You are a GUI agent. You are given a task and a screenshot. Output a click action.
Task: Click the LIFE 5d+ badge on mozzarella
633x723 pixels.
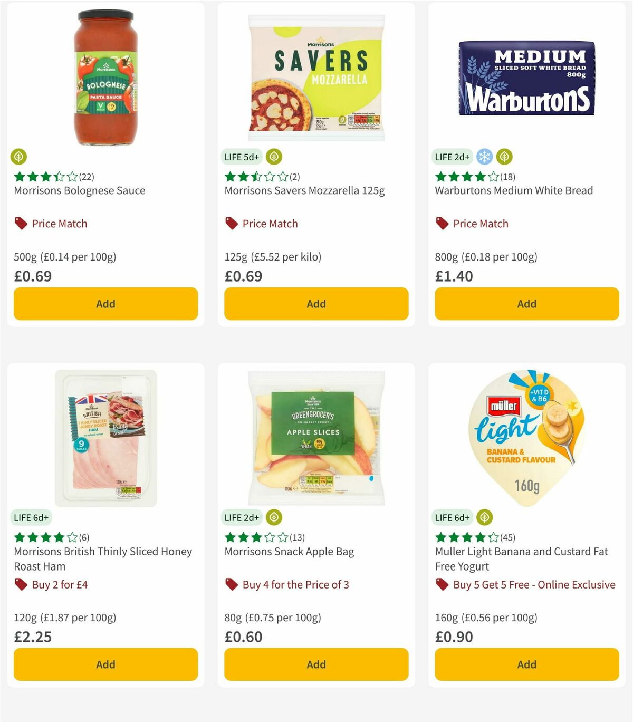point(242,156)
